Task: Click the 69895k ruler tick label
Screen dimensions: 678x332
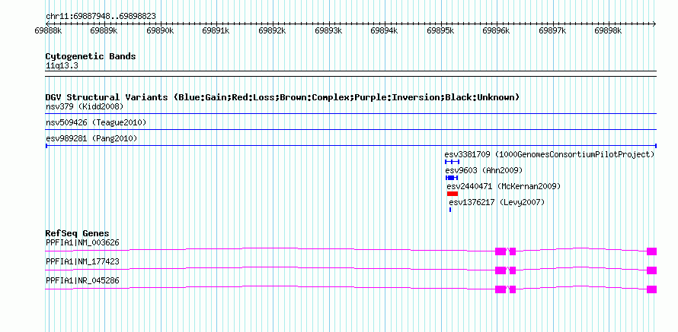Action: pyautogui.click(x=440, y=30)
